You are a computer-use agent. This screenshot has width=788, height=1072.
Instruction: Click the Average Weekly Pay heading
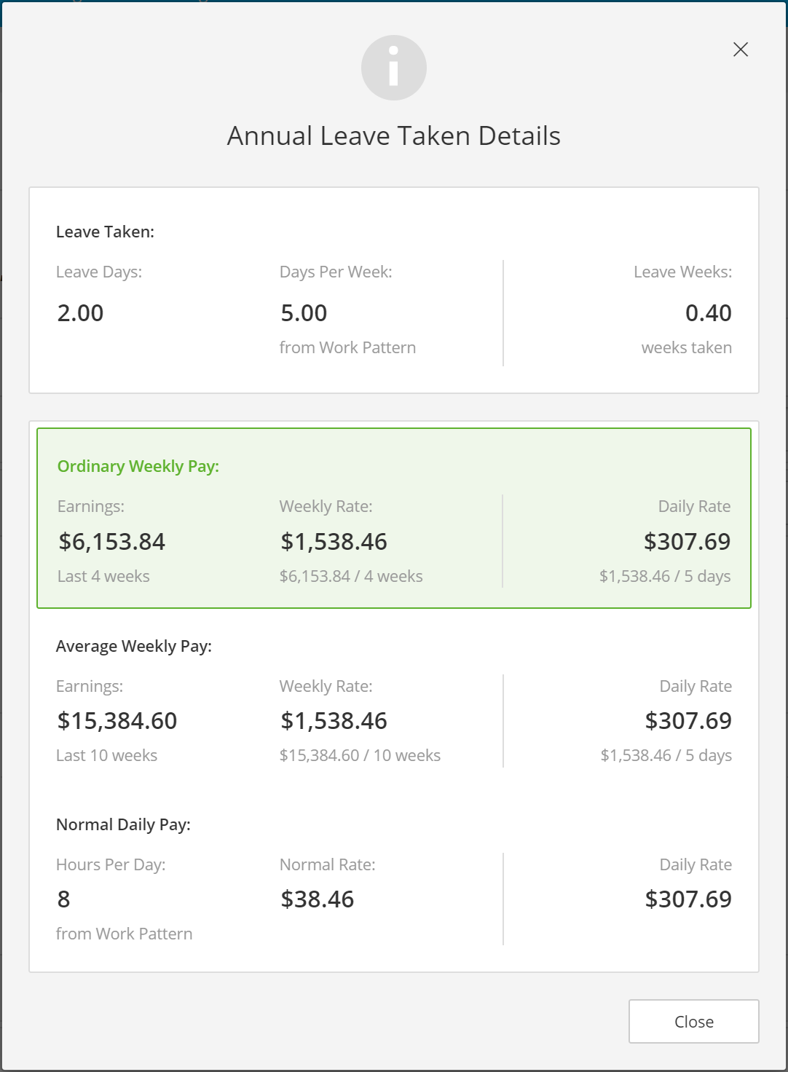[x=134, y=646]
